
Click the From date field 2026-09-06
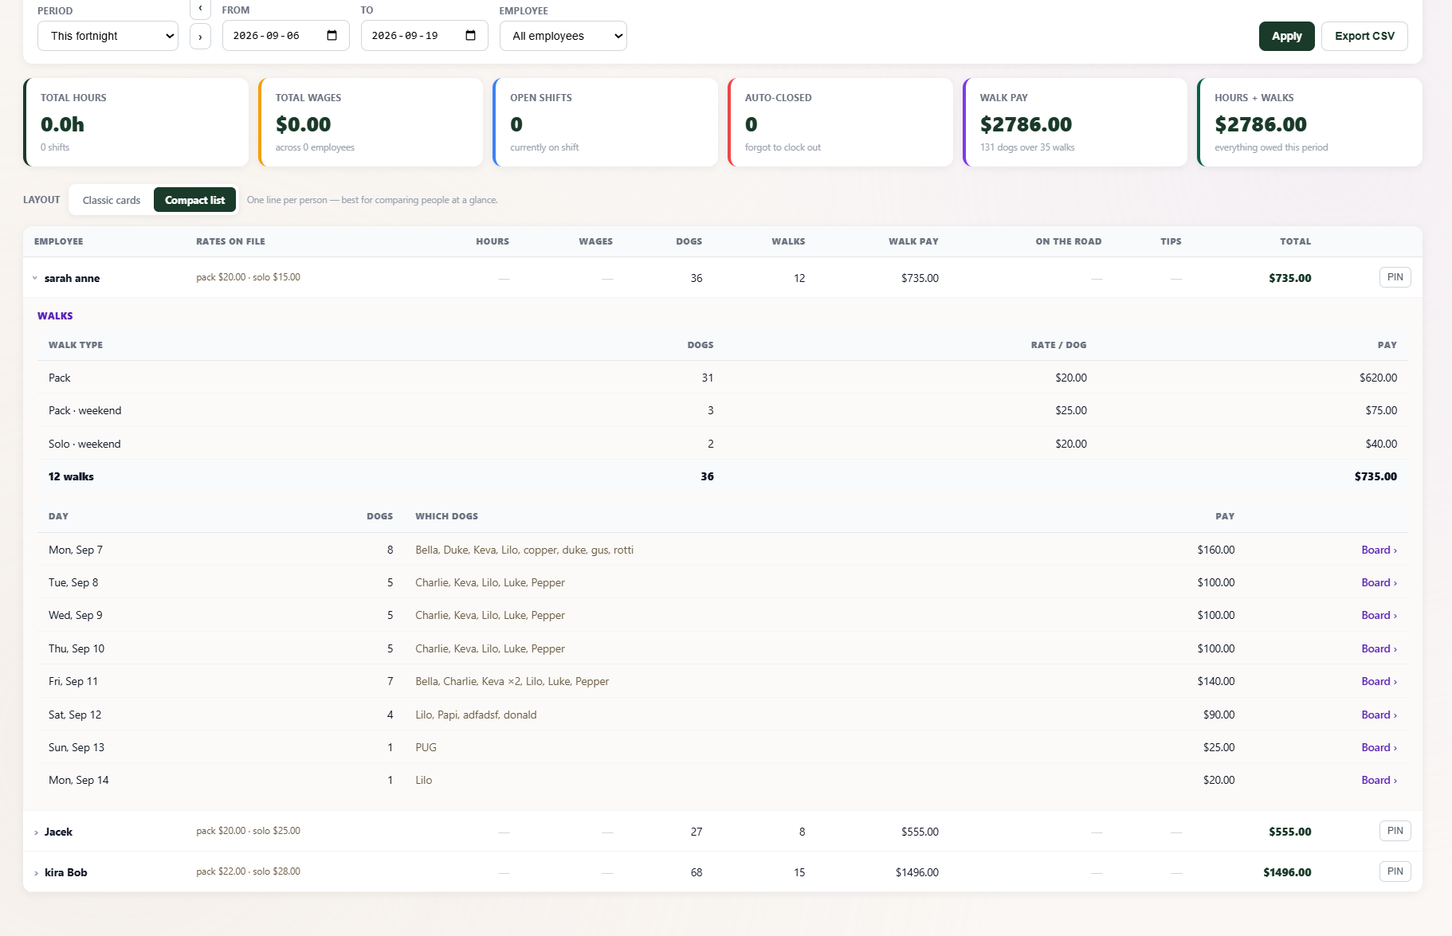tap(286, 36)
